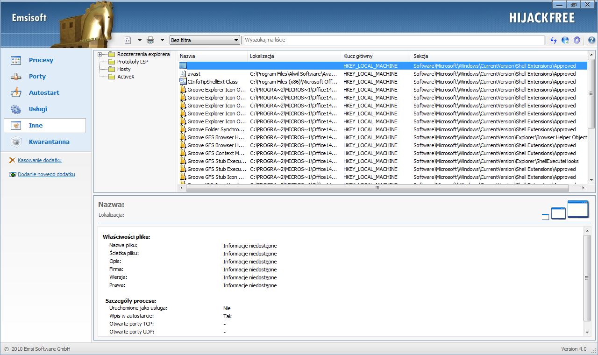Viewport: 598px width, 355px height.
Task: Click the CInfoTipShellExt Class Word icon
Action: click(x=183, y=82)
